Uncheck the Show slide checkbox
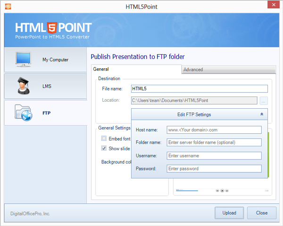 [104, 148]
